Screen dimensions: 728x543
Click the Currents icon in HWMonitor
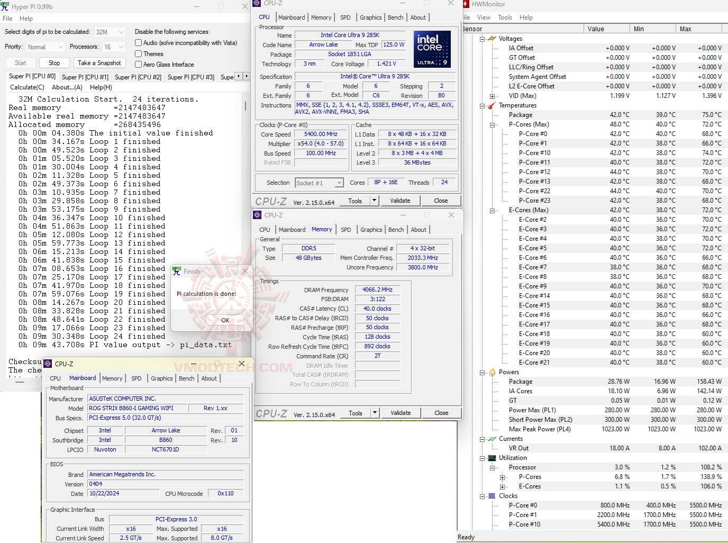point(492,439)
